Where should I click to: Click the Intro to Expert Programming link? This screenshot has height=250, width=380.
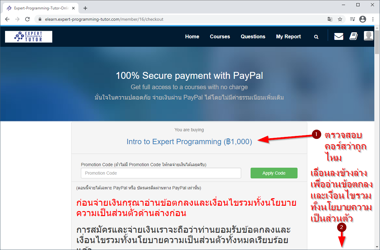pos(189,142)
